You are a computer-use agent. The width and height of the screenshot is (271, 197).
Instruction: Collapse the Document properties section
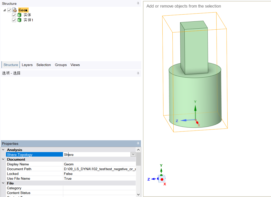click(3, 159)
